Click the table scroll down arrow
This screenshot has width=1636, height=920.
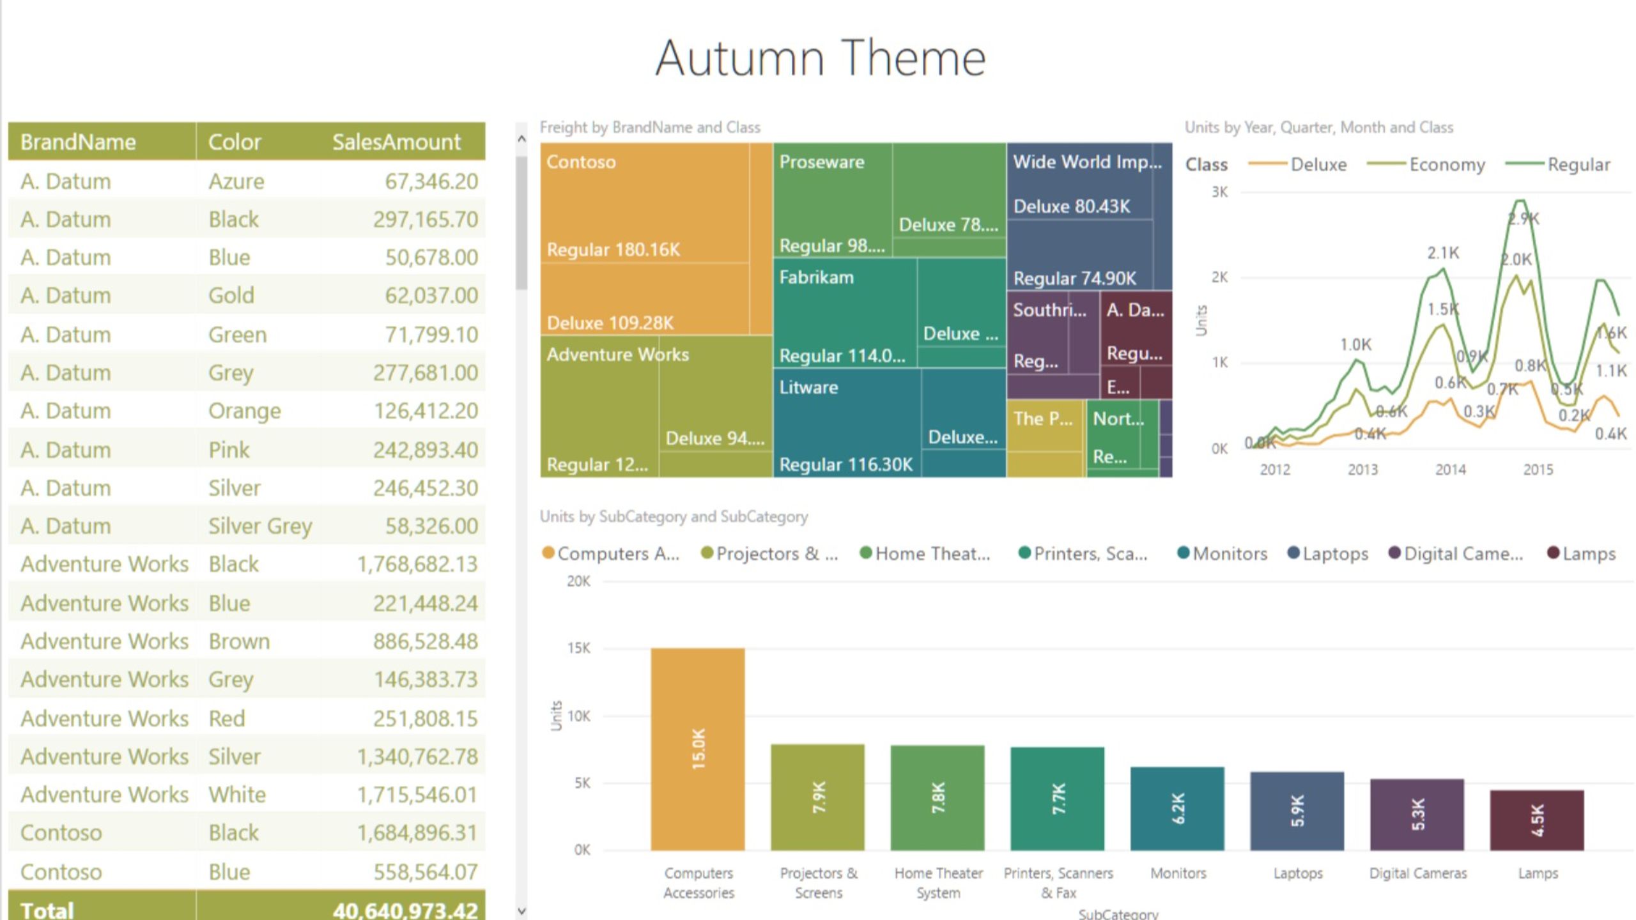521,911
